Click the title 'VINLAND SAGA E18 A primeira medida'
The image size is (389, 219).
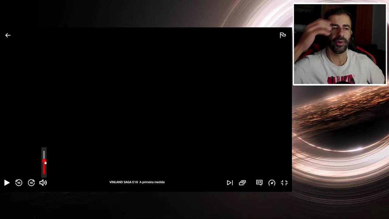click(x=137, y=182)
